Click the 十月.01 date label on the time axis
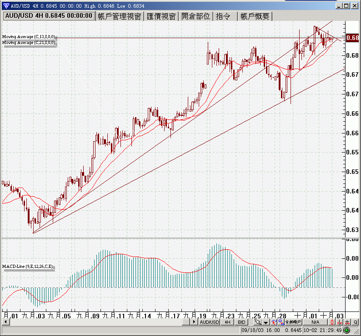 [306, 316]
